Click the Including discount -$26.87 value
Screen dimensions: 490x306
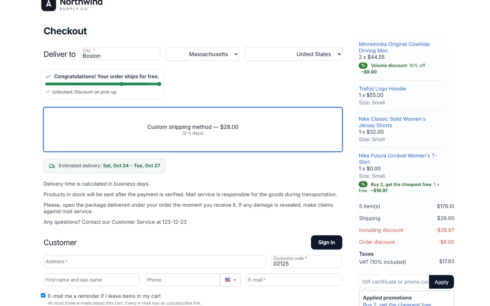pos(445,230)
